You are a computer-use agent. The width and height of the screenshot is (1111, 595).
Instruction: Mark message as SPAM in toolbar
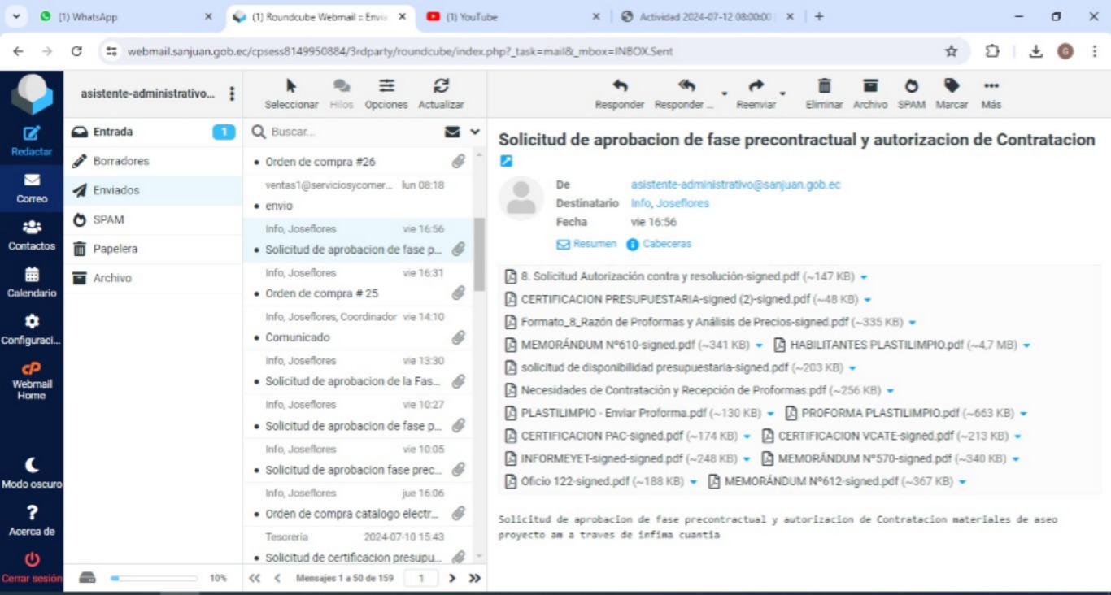(911, 86)
